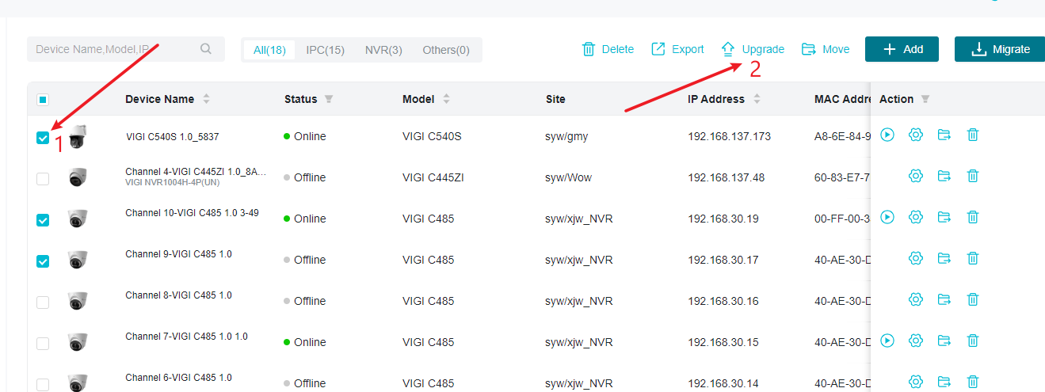Uncheck the Channel 9-VIGI C485 checkbox
1045x392 pixels.
coord(43,261)
